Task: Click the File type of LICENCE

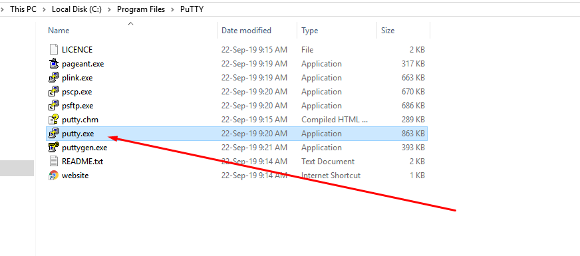Action: [x=307, y=50]
